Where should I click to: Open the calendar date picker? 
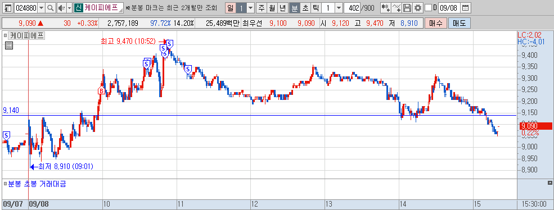(x=465, y=7)
